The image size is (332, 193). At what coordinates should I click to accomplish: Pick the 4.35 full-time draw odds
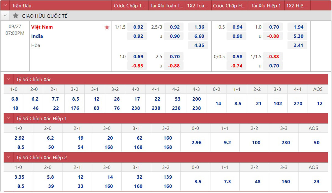199,45
